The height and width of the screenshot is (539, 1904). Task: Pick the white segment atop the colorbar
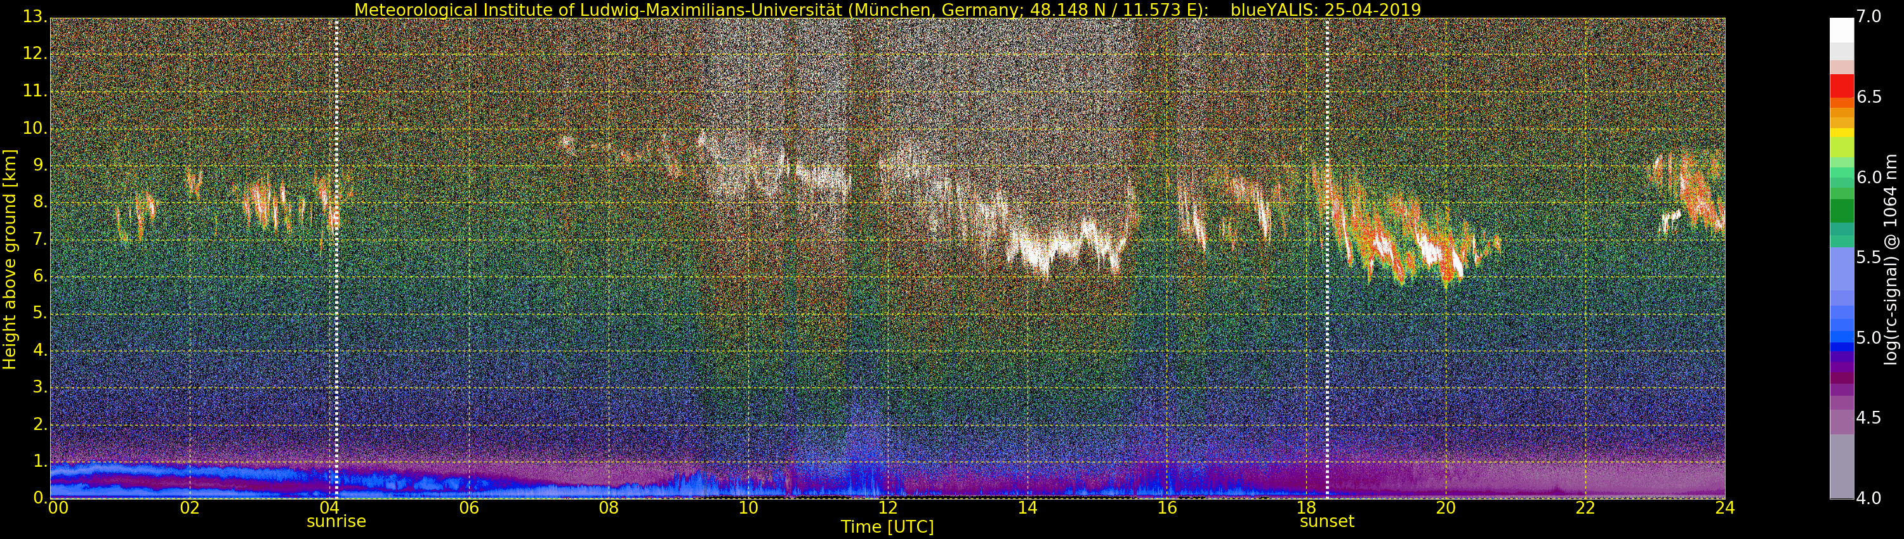click(1841, 30)
